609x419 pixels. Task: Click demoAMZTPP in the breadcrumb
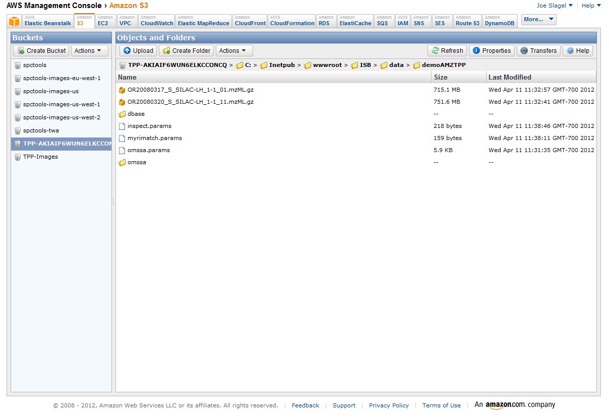pos(444,65)
